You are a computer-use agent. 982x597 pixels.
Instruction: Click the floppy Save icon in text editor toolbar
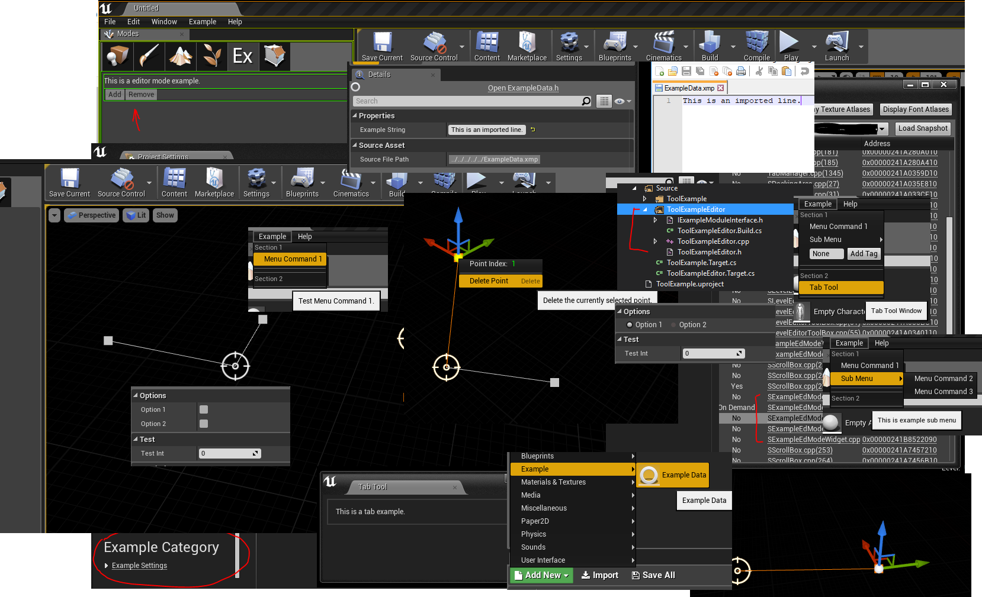pos(686,71)
